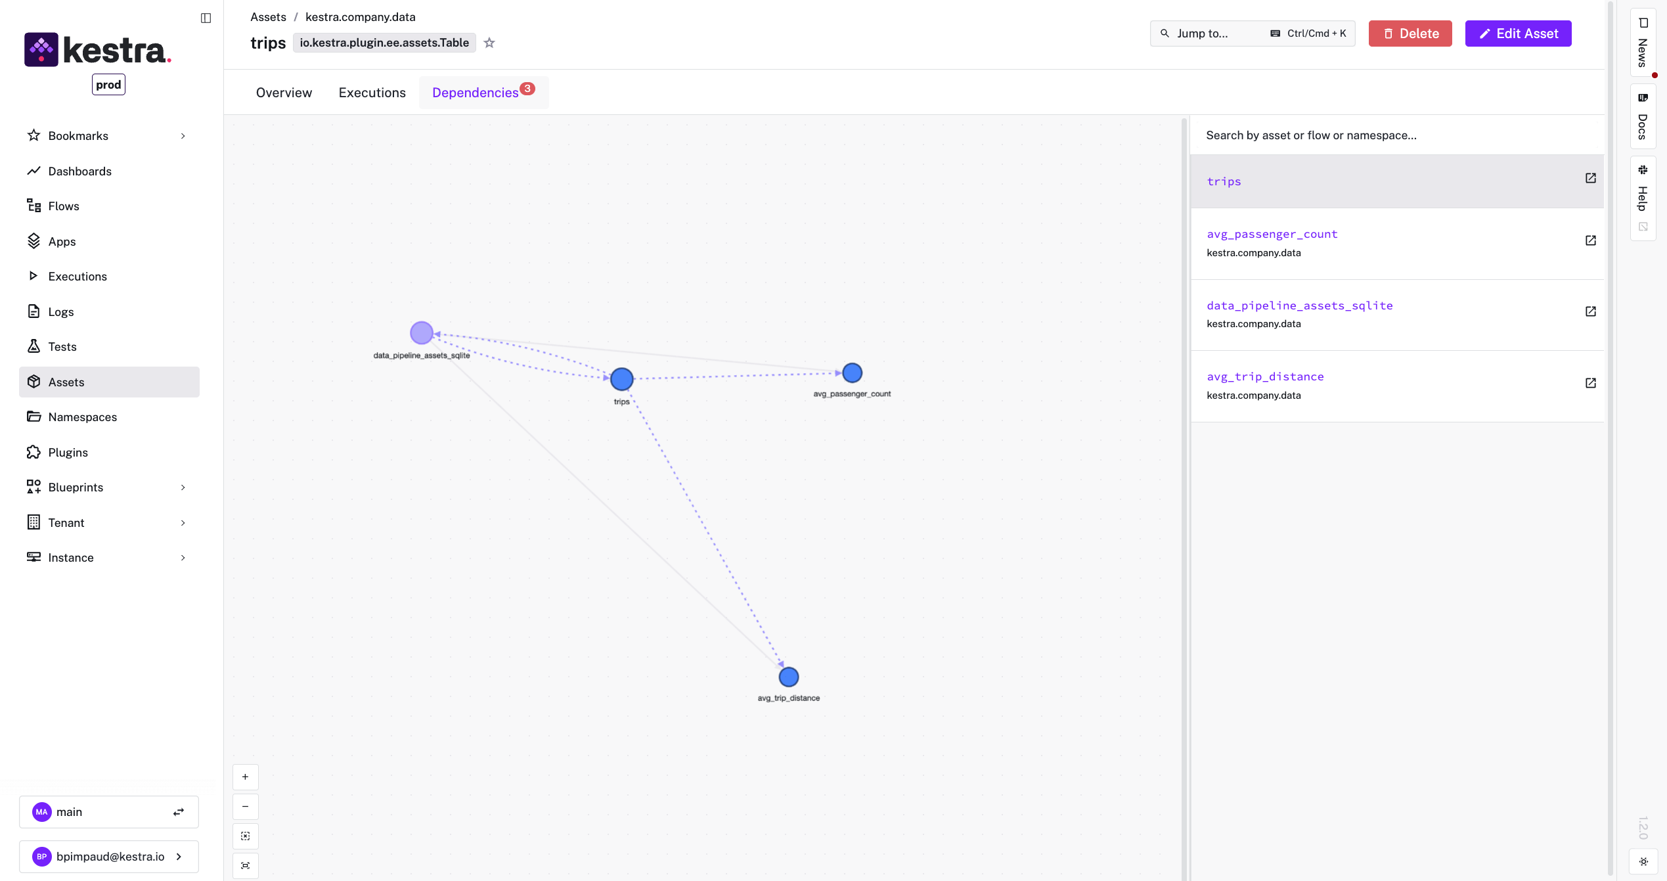Image resolution: width=1667 pixels, height=881 pixels.
Task: Open the Logs page
Action: 60,311
